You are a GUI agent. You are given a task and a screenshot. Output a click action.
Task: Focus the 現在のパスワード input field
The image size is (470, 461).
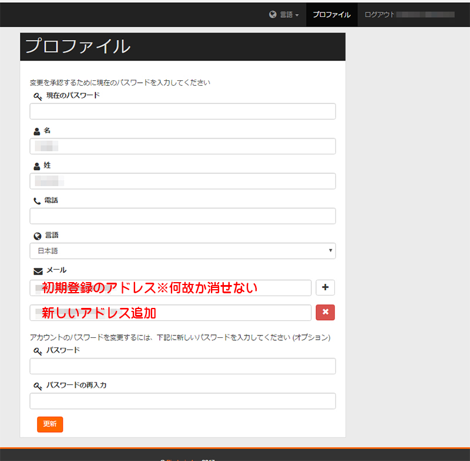tap(182, 111)
